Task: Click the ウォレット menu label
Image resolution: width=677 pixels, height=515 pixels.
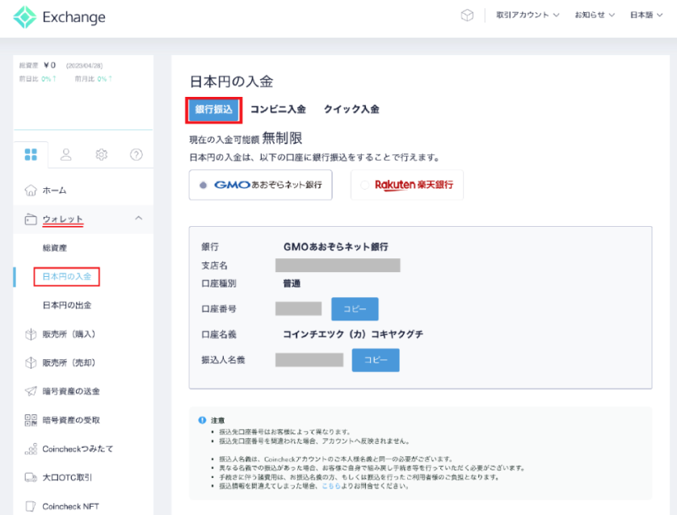Action: (62, 219)
